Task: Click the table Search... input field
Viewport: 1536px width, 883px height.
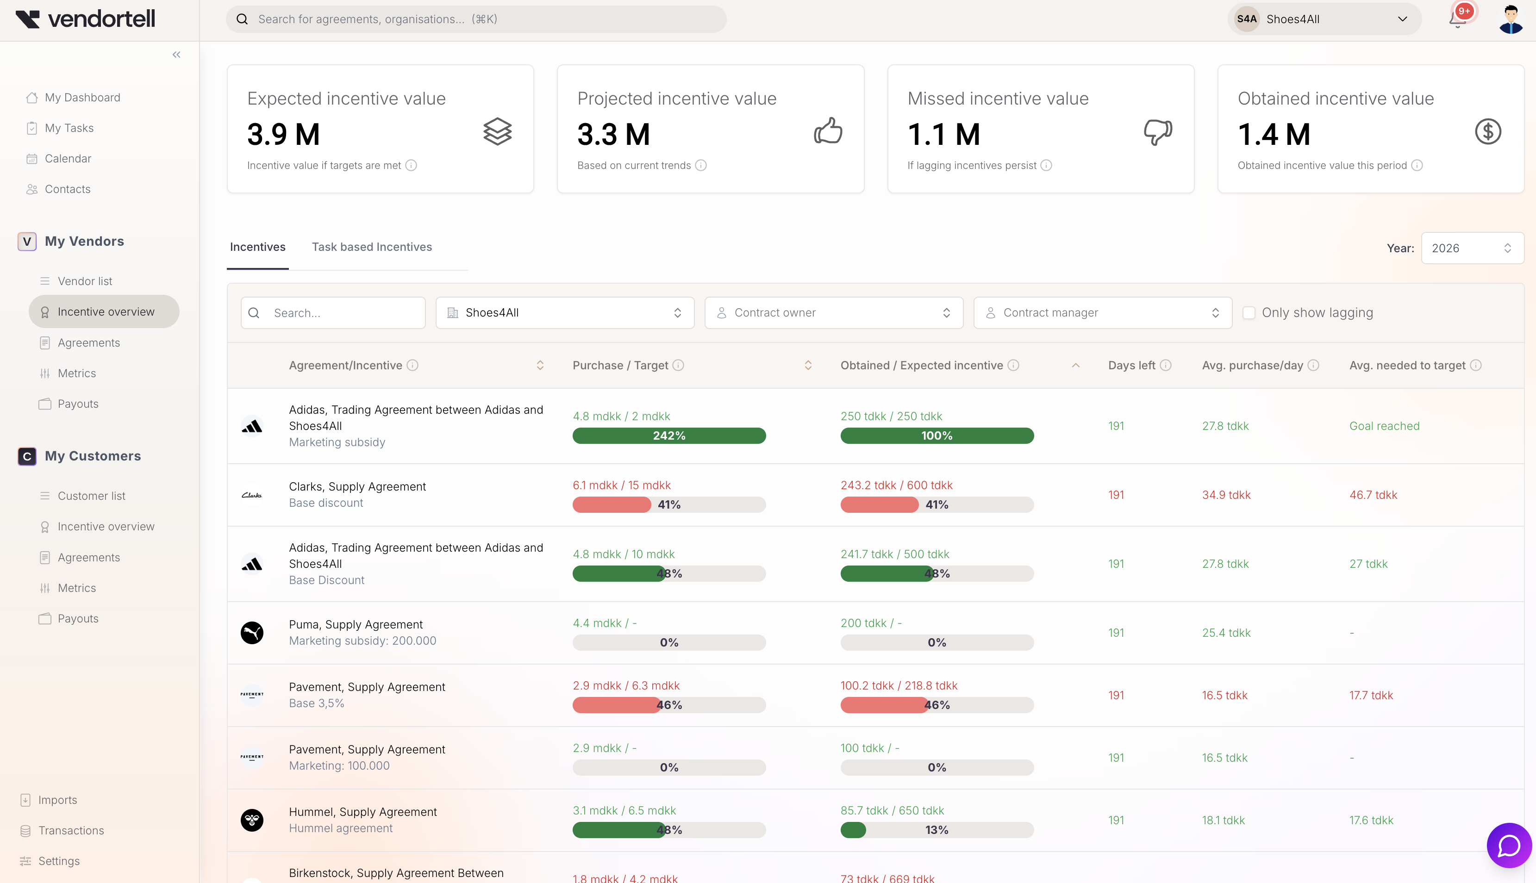Action: pos(333,313)
